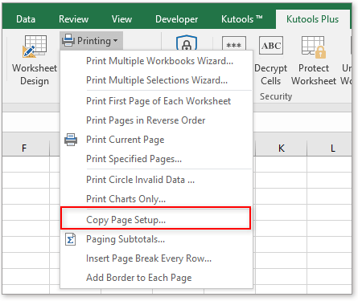
Task: Select Print First Page of Each Worksheet
Action: click(x=156, y=101)
